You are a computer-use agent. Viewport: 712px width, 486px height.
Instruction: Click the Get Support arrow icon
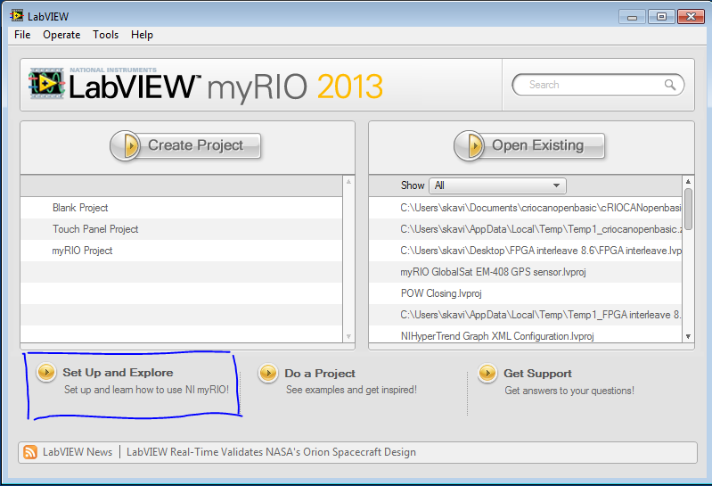click(x=487, y=374)
